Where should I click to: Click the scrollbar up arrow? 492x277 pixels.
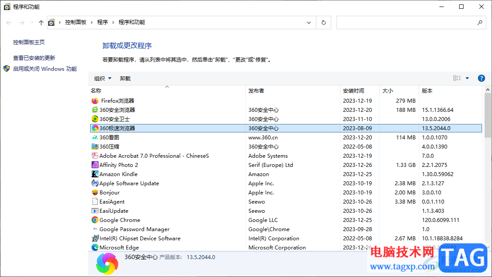488,90
